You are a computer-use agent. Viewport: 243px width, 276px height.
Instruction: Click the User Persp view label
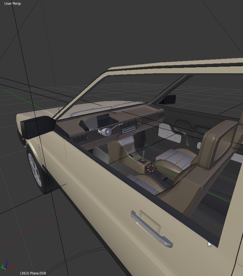point(13,3)
